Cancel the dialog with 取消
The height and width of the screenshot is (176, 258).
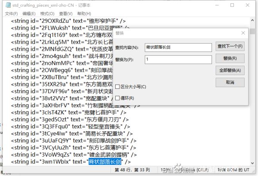[x=230, y=82]
